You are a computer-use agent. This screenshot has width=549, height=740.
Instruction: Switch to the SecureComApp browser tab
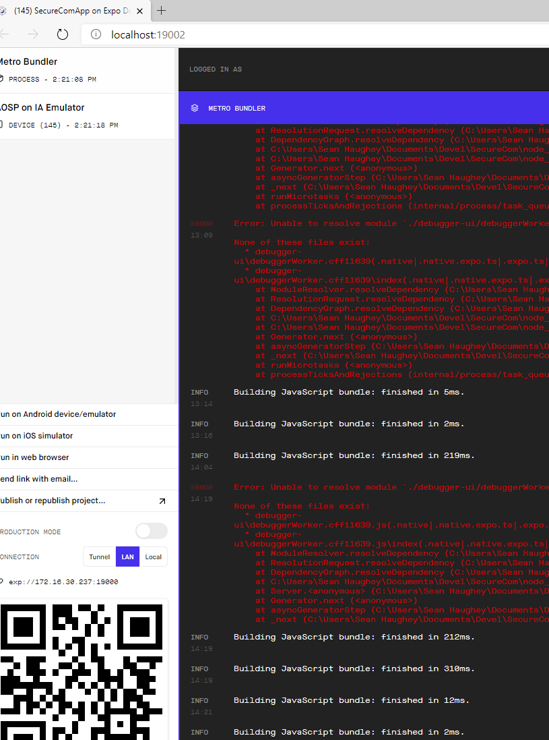click(x=74, y=11)
